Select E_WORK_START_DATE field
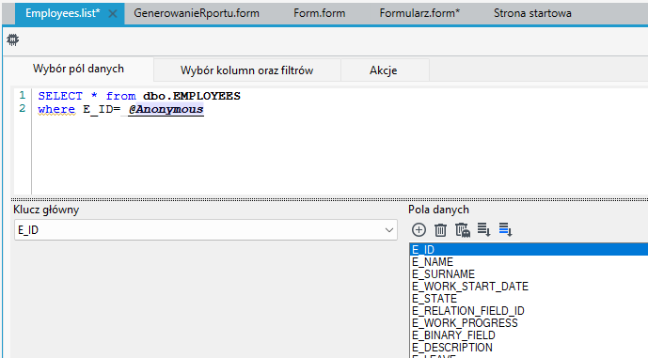 (529, 287)
